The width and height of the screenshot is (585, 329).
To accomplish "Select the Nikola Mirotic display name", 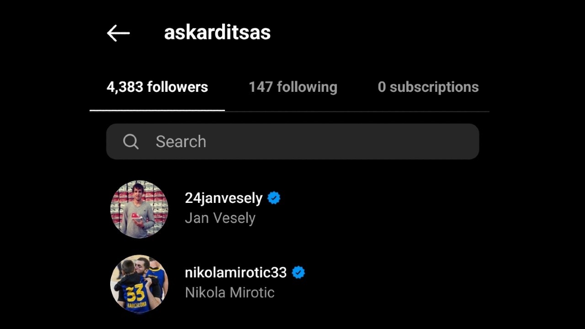I will coord(229,293).
